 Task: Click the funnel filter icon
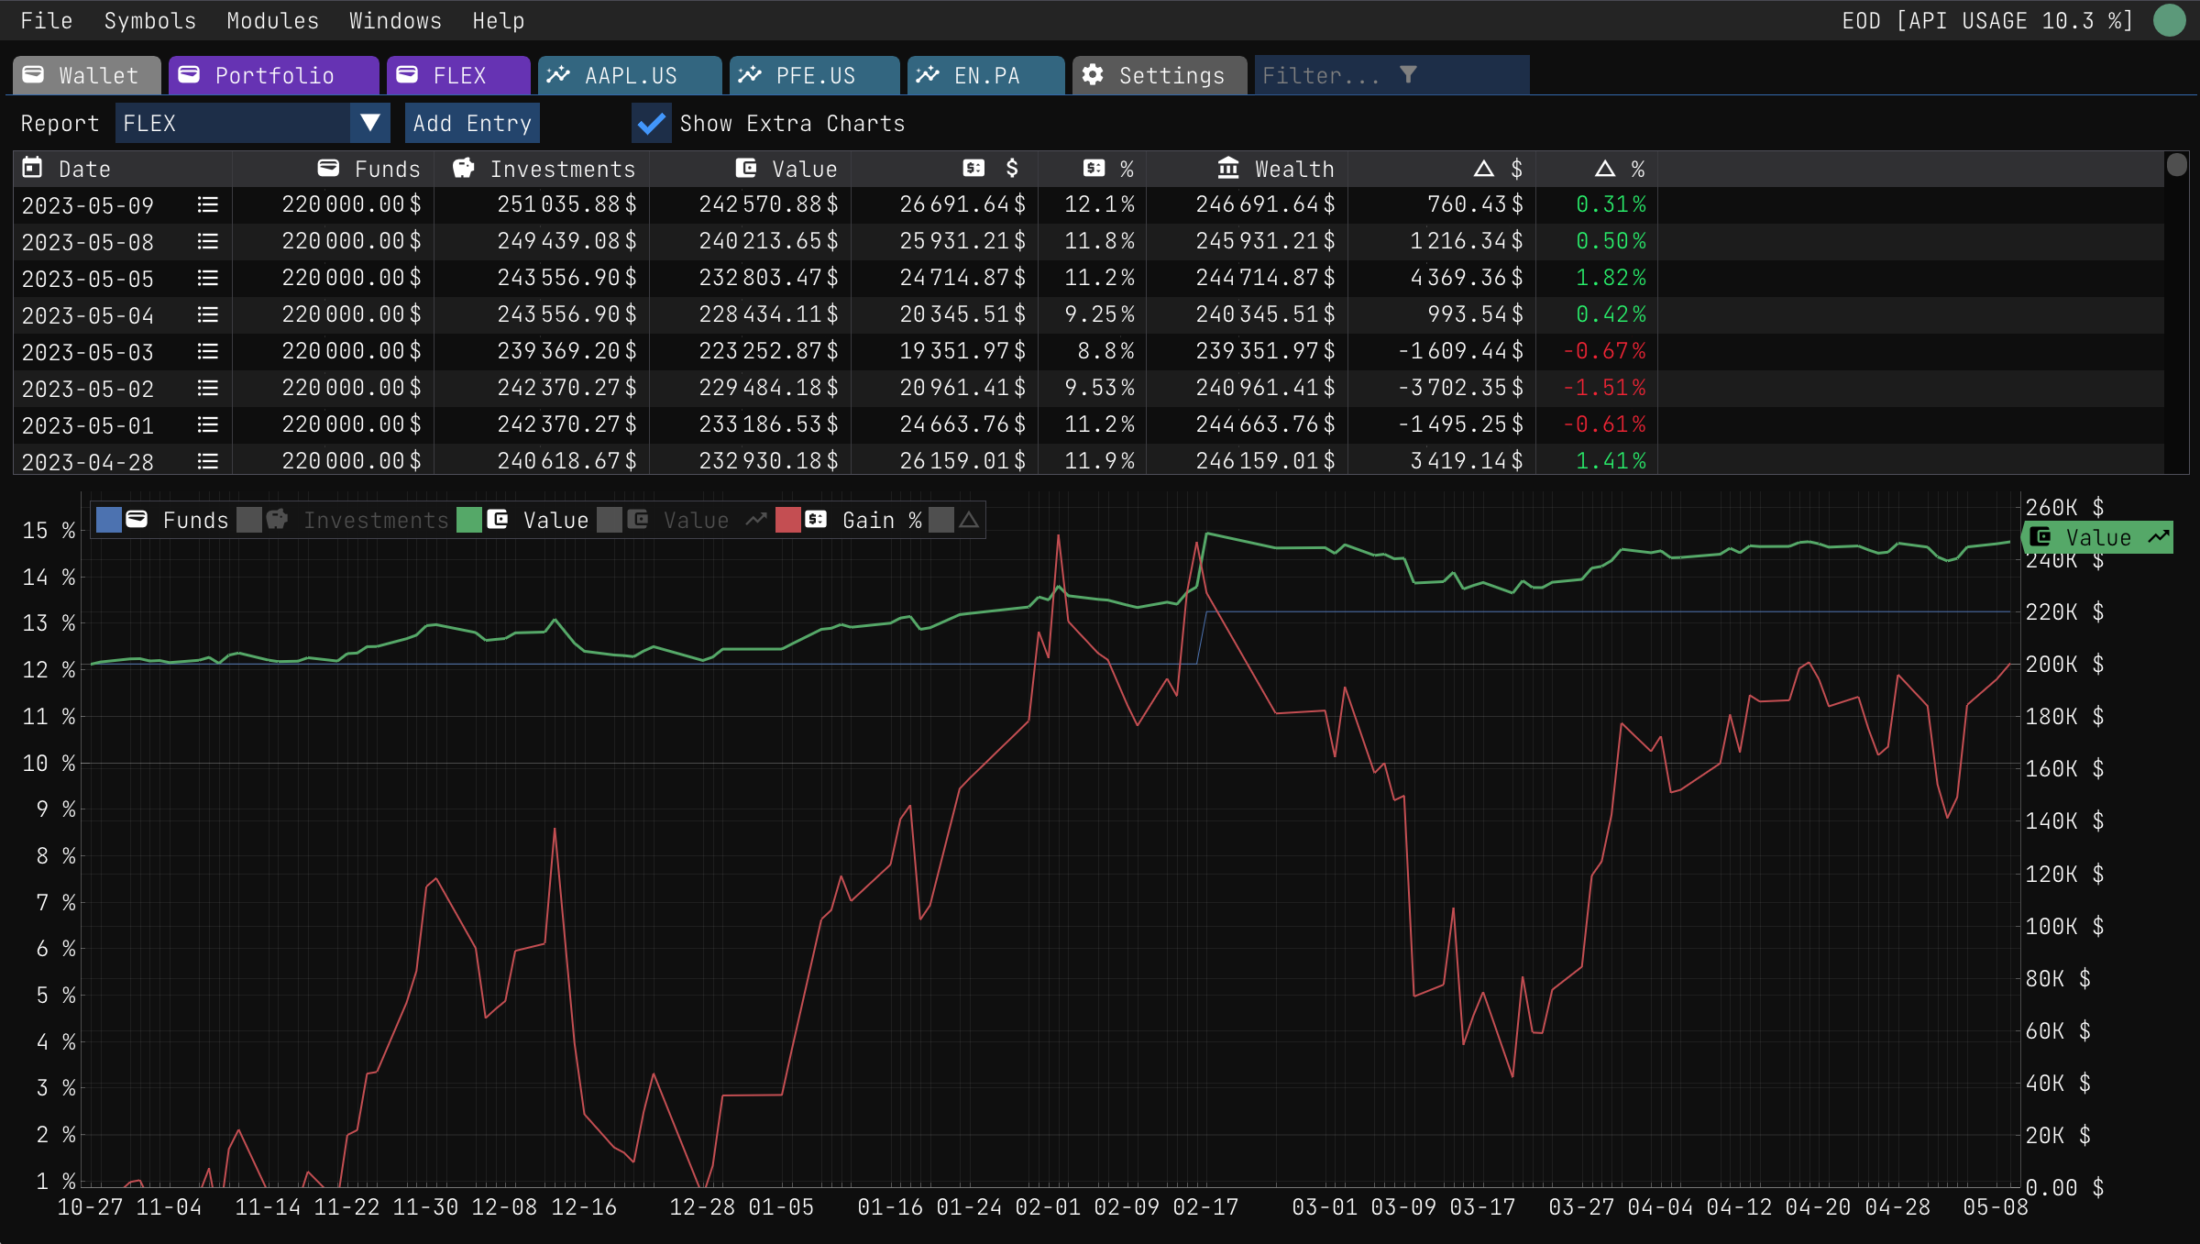point(1409,74)
